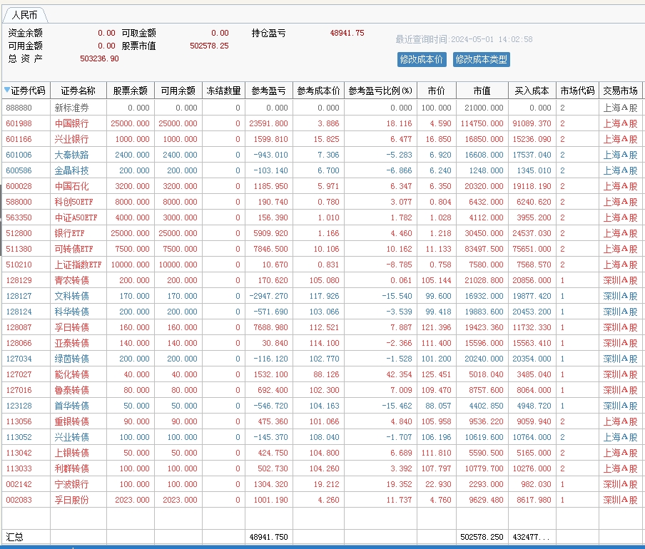Select the 利群转债 bond name
Viewport: 645px width, 549px height.
pyautogui.click(x=71, y=468)
